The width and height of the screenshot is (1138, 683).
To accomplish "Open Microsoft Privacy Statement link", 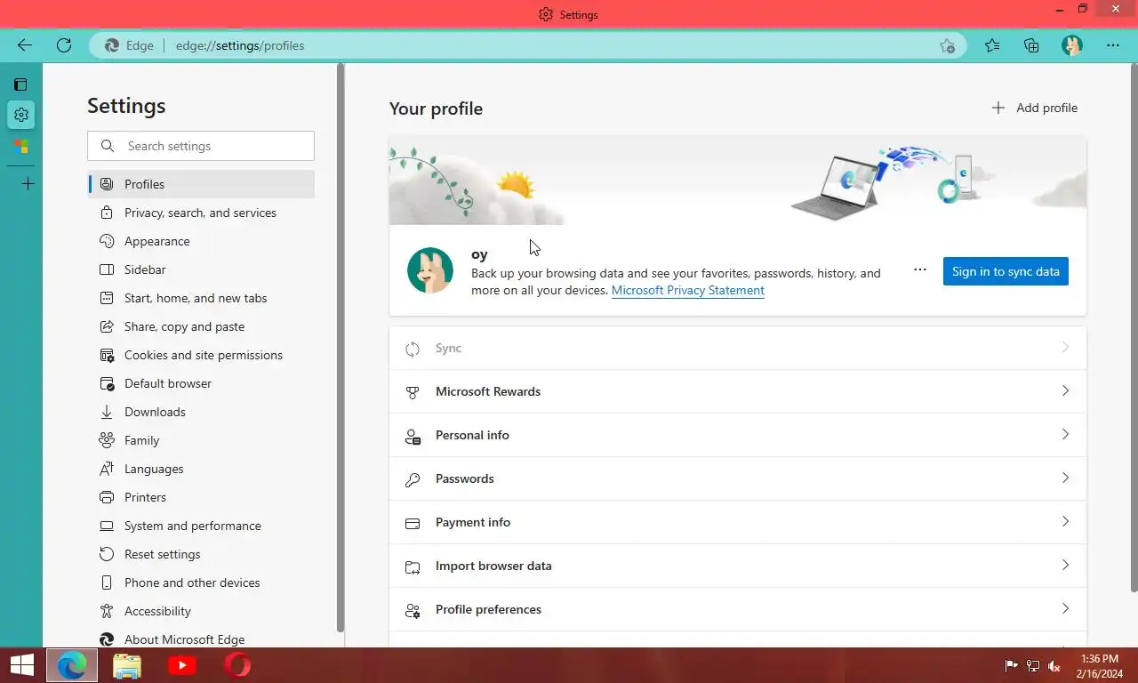I will point(688,290).
